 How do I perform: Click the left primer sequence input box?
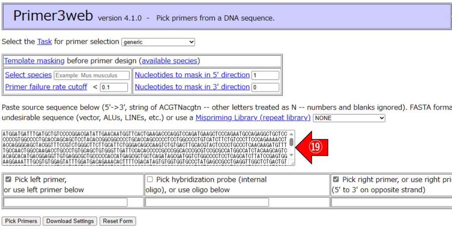[x=65, y=202]
